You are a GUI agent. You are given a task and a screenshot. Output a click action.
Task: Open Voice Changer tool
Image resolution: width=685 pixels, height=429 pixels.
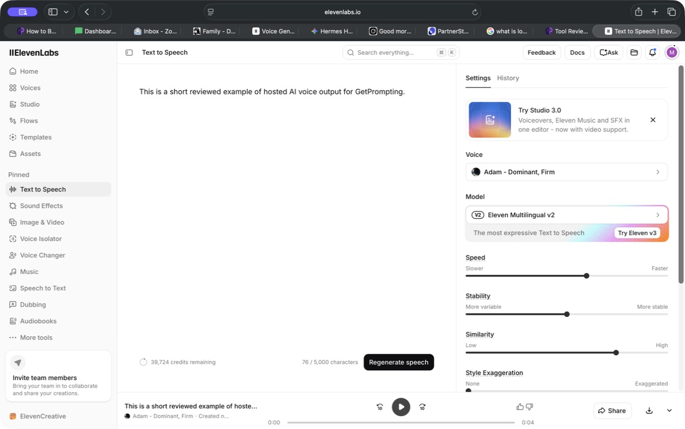tap(58, 255)
